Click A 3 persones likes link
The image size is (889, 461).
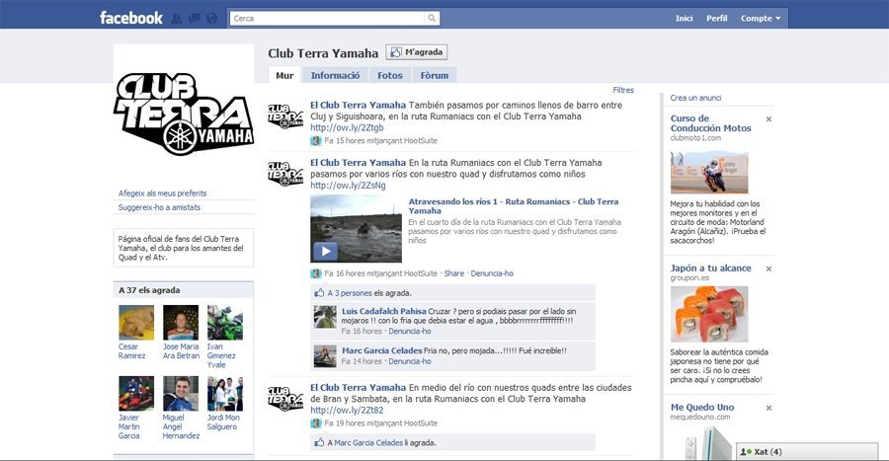pos(350,293)
